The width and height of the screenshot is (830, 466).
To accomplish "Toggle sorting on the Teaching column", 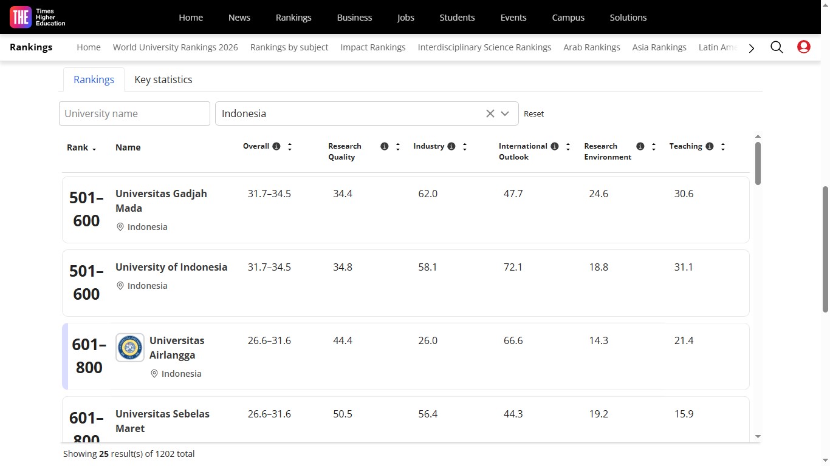I will tap(723, 146).
